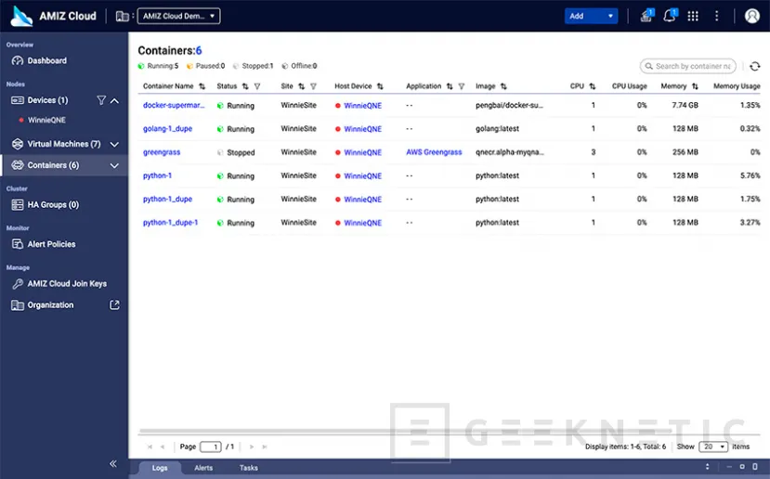
Task: Sort by Host Device column
Action: click(380, 86)
